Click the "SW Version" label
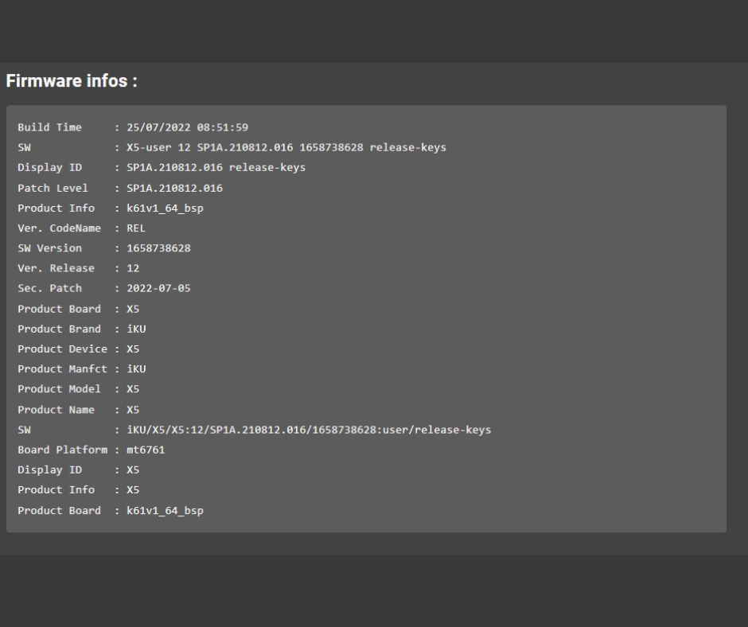The width and height of the screenshot is (748, 627). click(49, 248)
